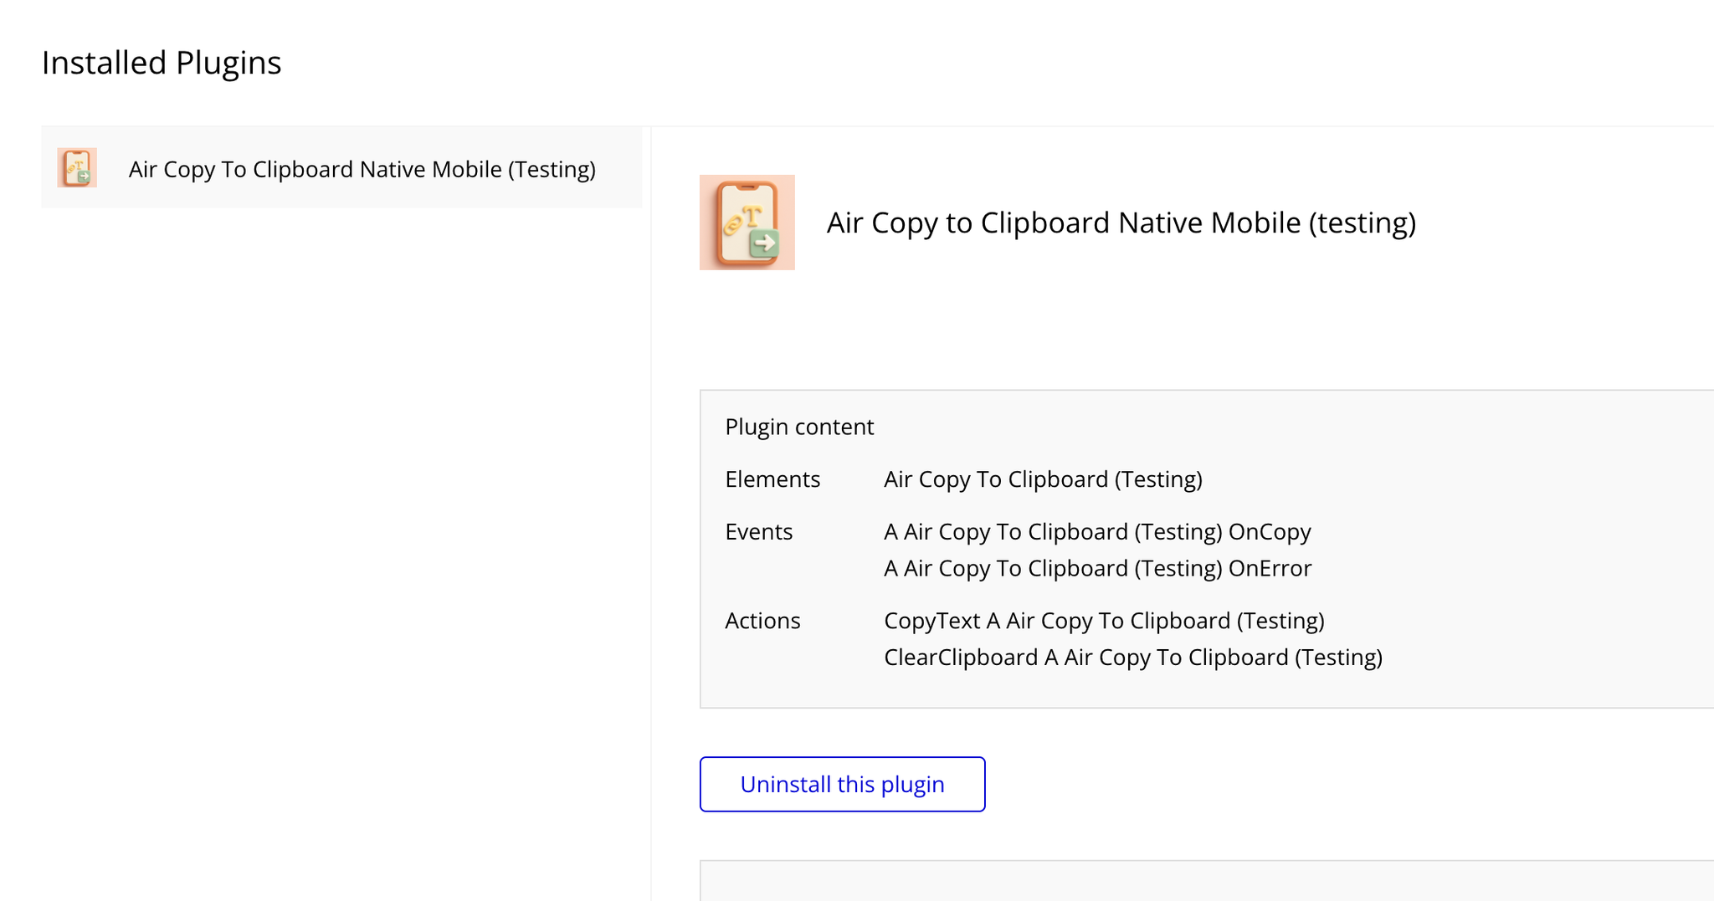
Task: Click the Plugin content heading
Action: [x=799, y=427]
